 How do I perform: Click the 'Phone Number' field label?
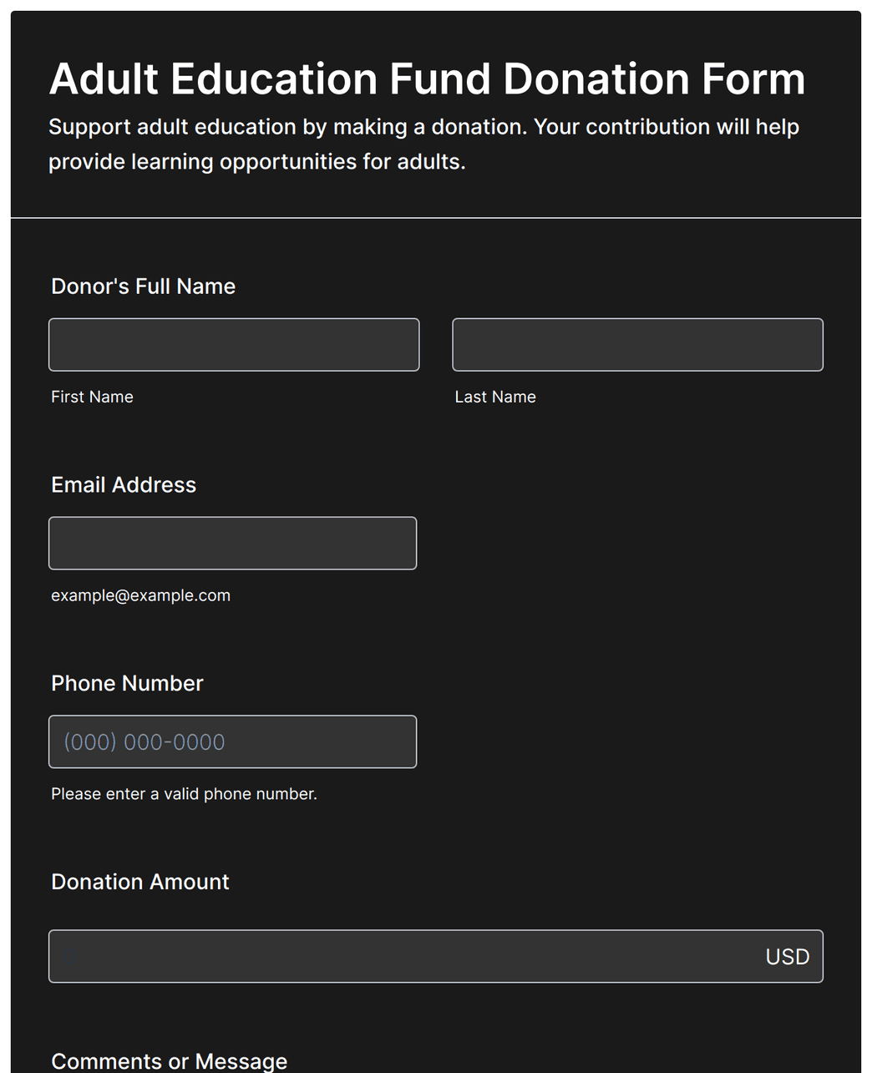coord(127,683)
